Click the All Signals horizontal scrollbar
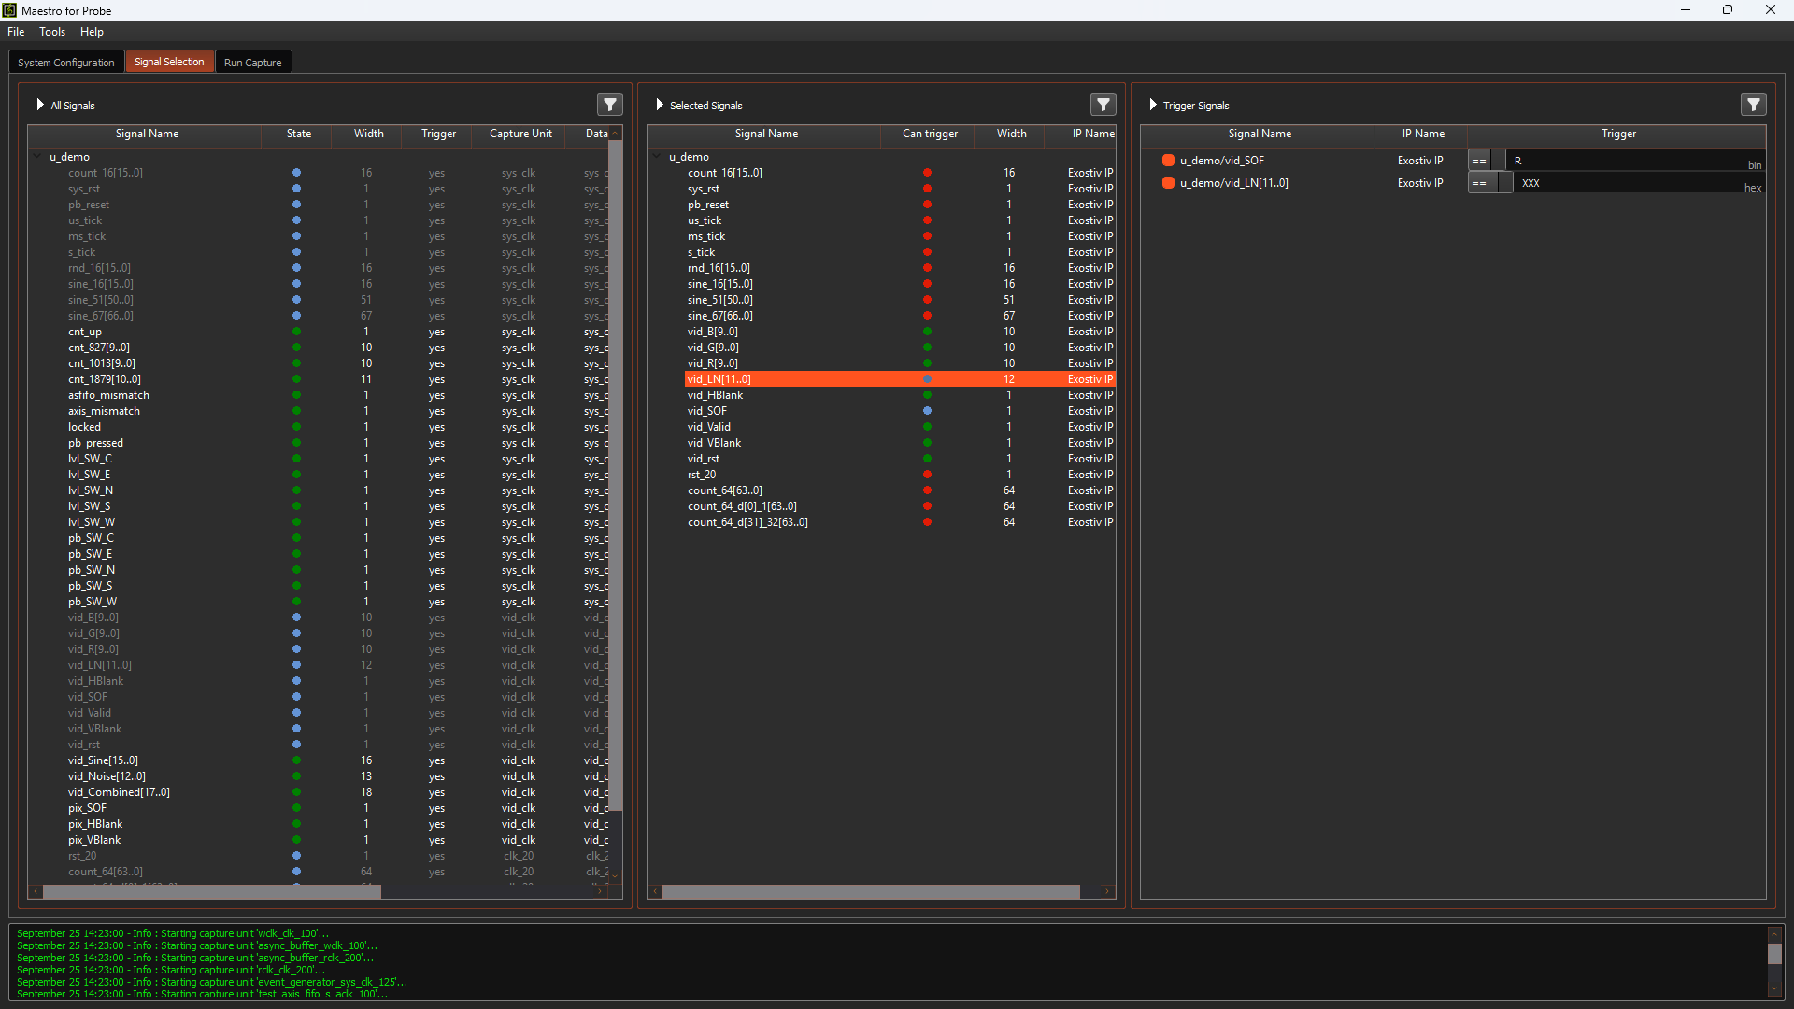Screen dimensions: 1794x1009 (x=212, y=892)
